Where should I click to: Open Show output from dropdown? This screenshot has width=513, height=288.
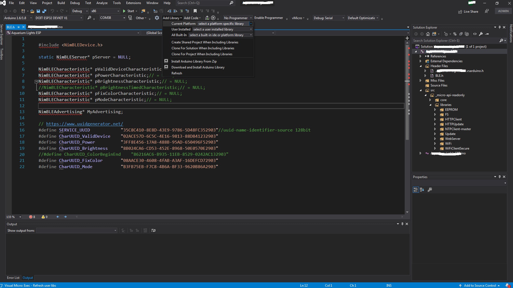click(x=77, y=230)
